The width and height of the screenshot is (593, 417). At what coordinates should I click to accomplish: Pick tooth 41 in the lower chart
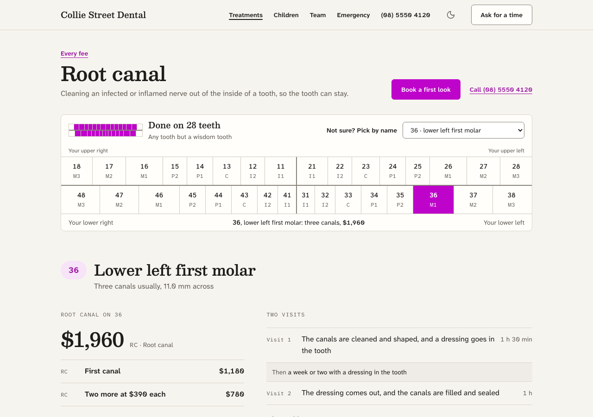tap(287, 200)
